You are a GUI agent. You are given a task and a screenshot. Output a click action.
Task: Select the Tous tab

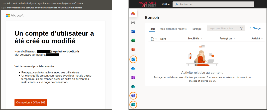point(152,29)
